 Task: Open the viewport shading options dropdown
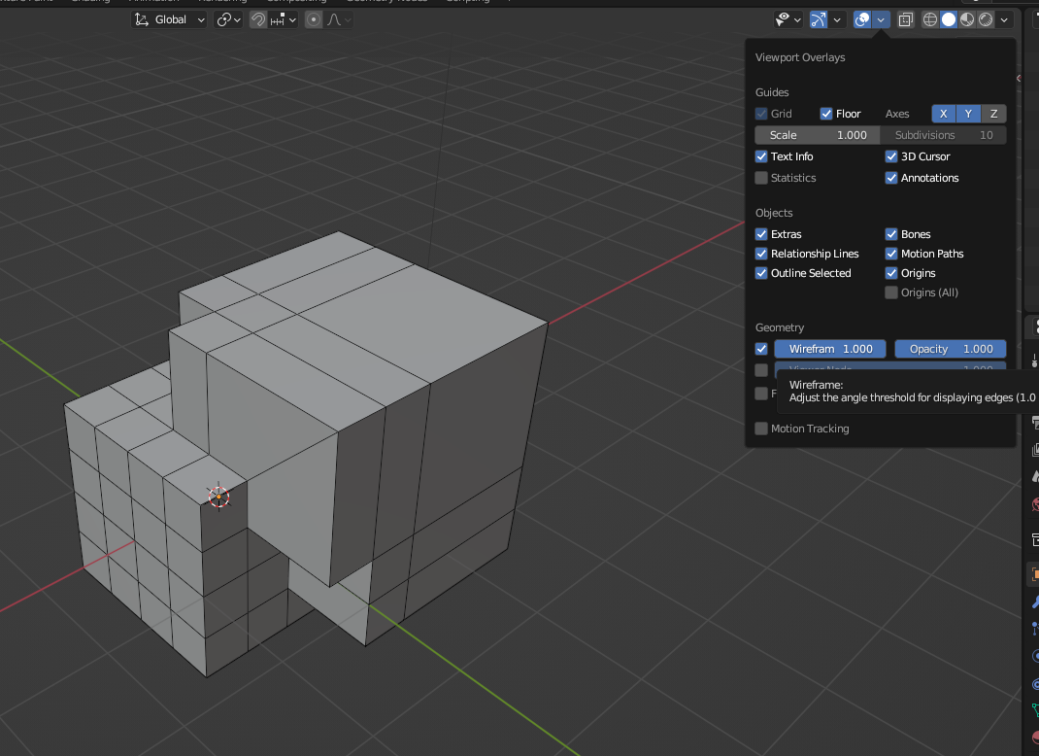(1005, 19)
